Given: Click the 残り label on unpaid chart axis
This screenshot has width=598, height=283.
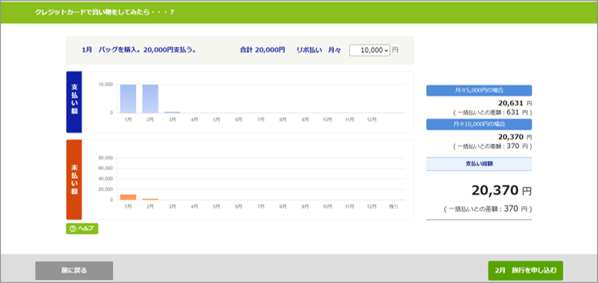Looking at the screenshot, I should click(393, 206).
